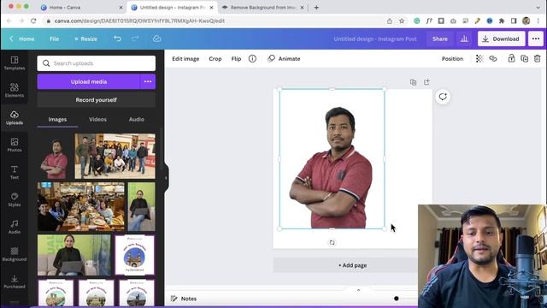Check the cloud save status icon
547x308 pixels.
(x=156, y=38)
